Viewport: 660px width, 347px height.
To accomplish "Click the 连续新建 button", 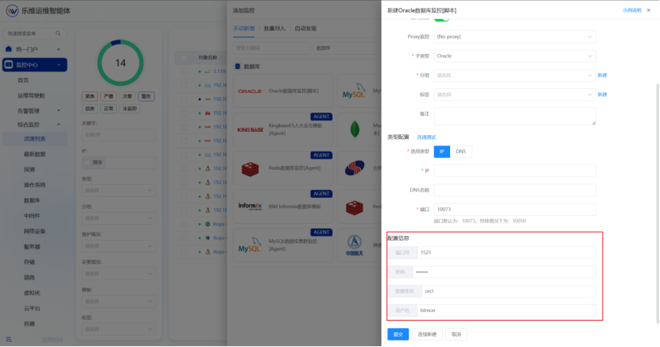I will coord(427,334).
